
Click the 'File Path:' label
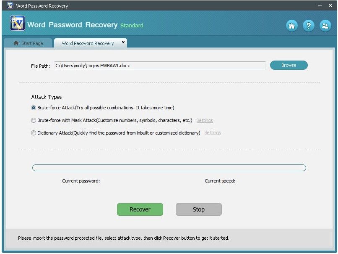pos(40,66)
